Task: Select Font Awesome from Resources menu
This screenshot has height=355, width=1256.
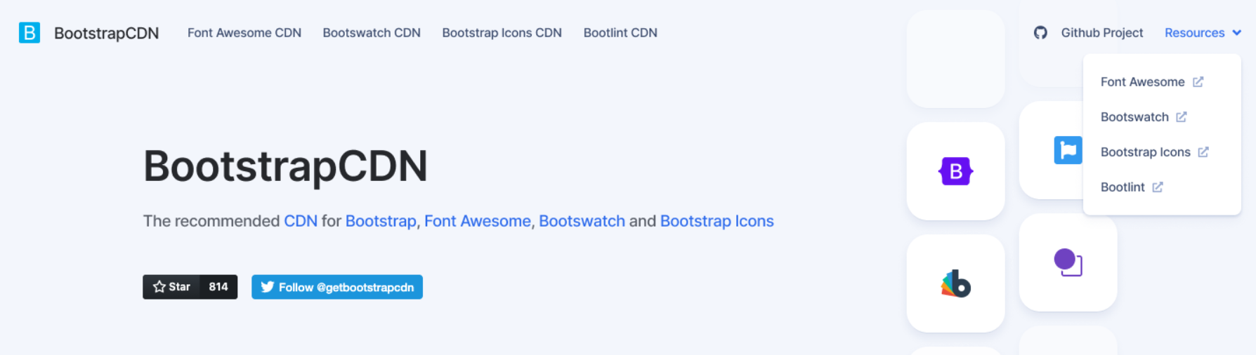Action: pos(1142,82)
